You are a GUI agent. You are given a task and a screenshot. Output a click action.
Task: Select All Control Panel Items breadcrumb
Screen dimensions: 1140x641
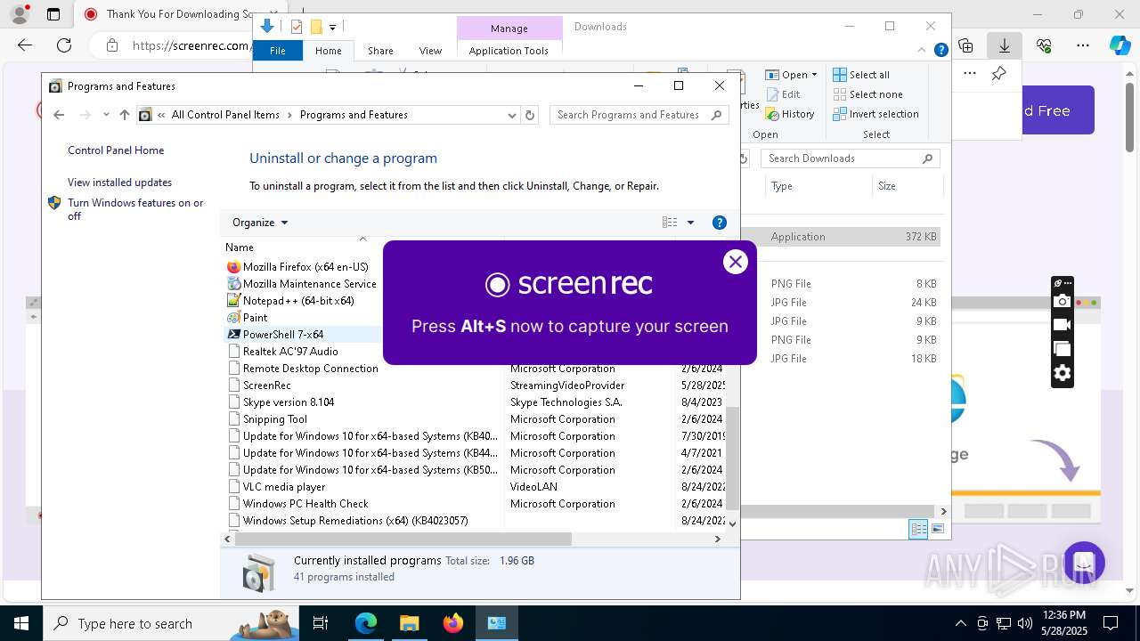point(225,115)
